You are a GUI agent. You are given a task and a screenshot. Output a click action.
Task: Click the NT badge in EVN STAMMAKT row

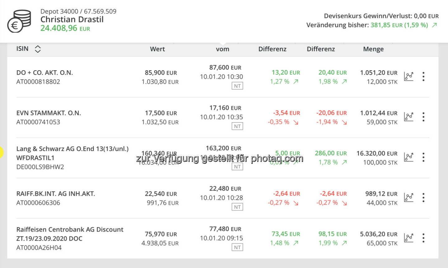[x=237, y=127]
